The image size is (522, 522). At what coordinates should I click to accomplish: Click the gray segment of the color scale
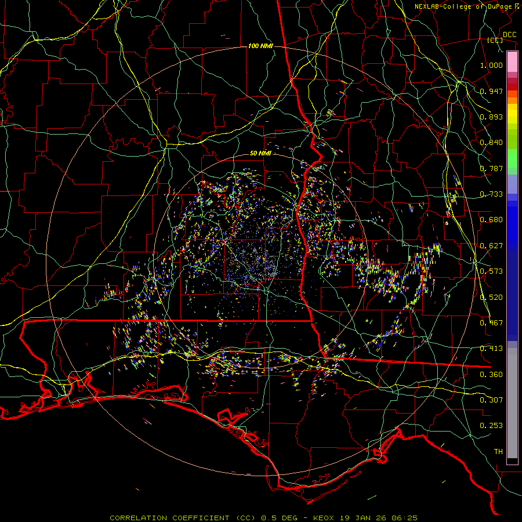point(512,403)
